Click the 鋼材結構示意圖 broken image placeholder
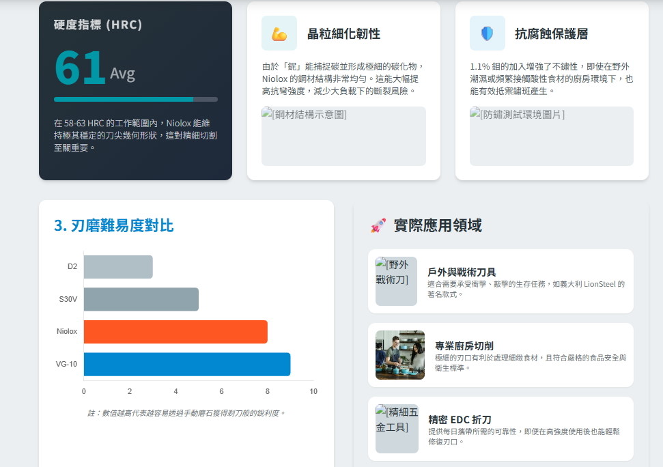The image size is (663, 467). point(343,136)
